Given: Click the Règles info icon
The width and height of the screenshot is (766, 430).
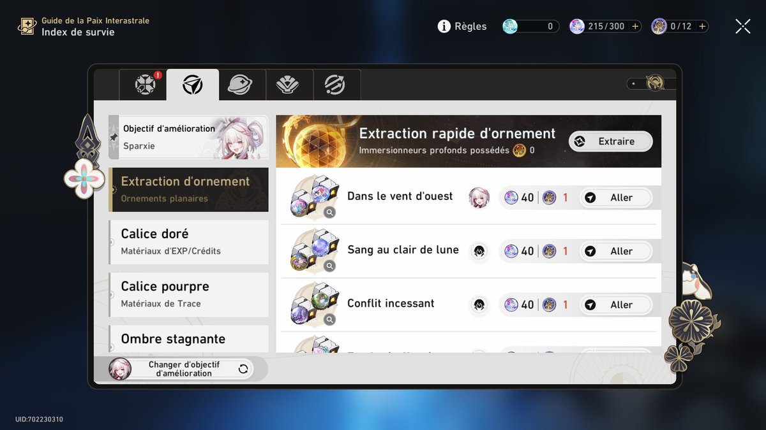Looking at the screenshot, I should pos(444,26).
